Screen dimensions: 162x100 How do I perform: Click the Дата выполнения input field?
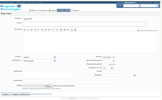(107, 61)
